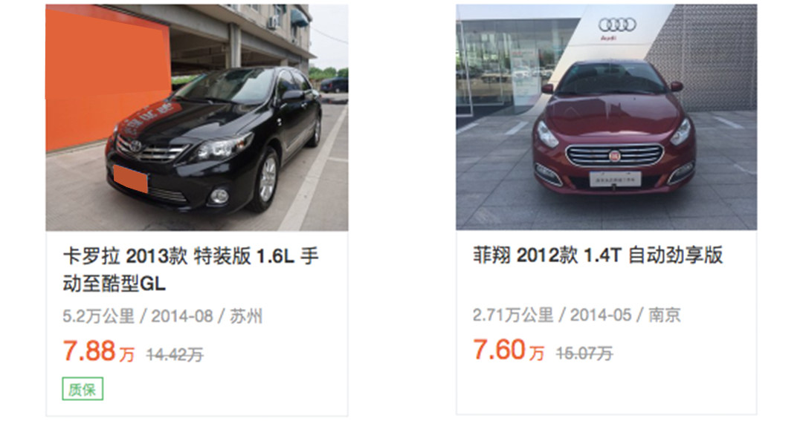The width and height of the screenshot is (803, 421).
Task: Select the 7.60万 price on 菲翔 card
Action: tap(508, 350)
